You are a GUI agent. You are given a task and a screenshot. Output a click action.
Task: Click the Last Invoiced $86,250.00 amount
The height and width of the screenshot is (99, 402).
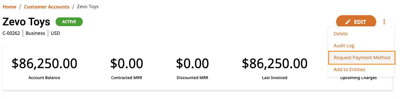(x=275, y=63)
